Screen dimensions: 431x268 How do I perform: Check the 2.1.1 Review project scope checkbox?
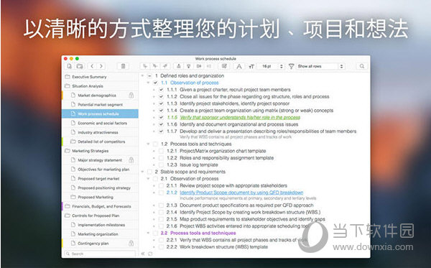tap(162, 186)
